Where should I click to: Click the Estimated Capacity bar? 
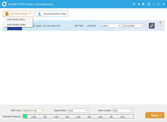coord(78,116)
